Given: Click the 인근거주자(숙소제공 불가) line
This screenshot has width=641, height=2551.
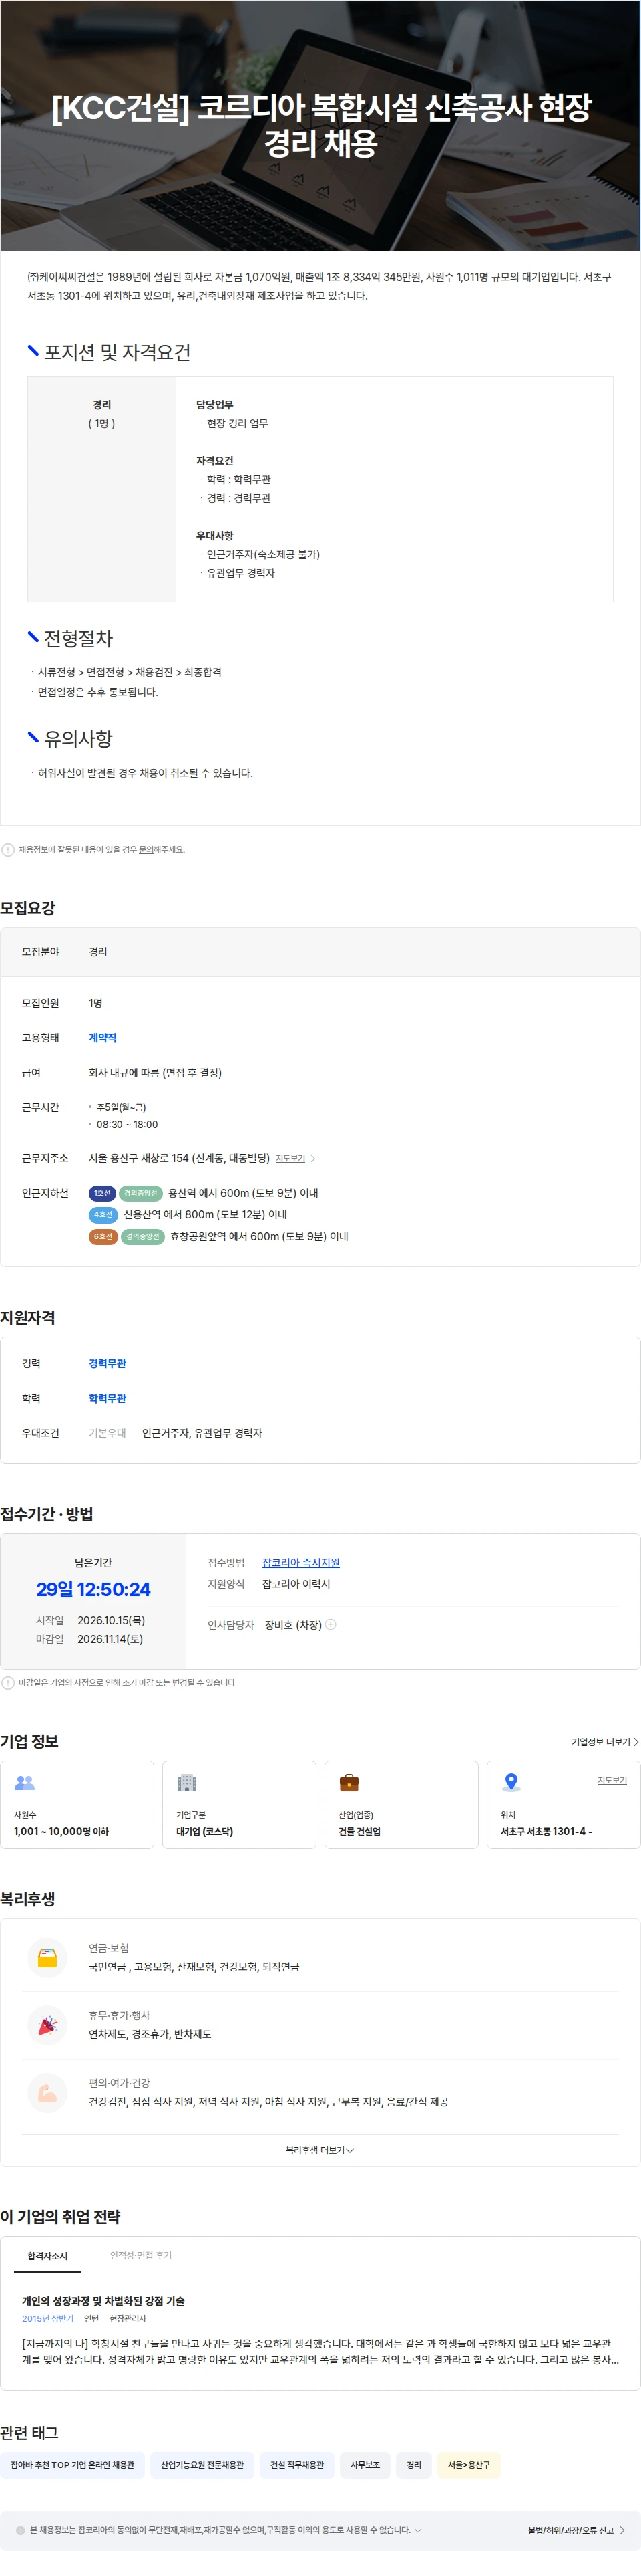Looking at the screenshot, I should (263, 554).
